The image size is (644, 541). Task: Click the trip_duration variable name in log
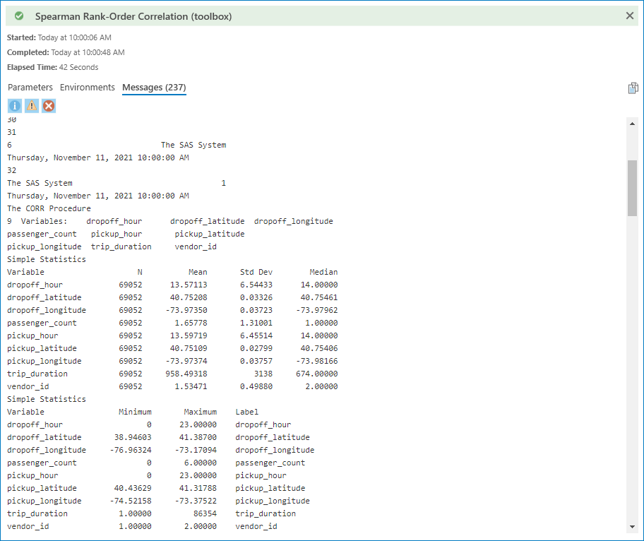(37, 374)
